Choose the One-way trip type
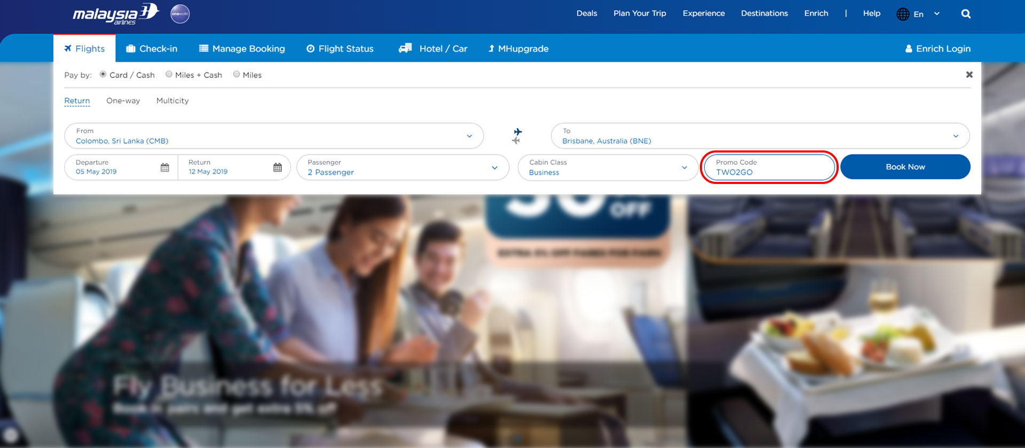This screenshot has height=448, width=1025. [123, 100]
